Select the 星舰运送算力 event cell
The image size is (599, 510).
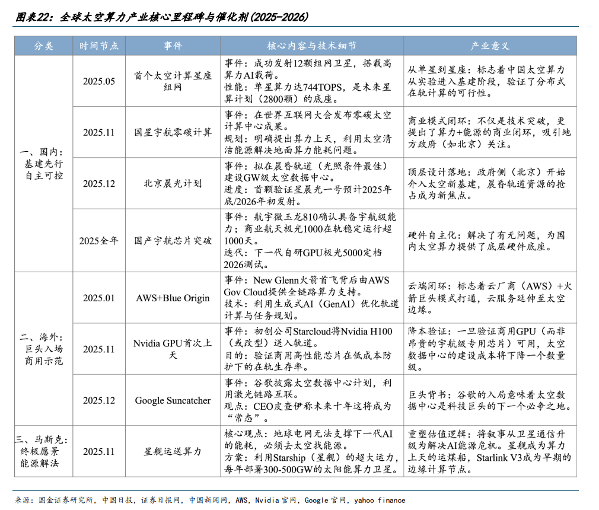click(x=173, y=451)
